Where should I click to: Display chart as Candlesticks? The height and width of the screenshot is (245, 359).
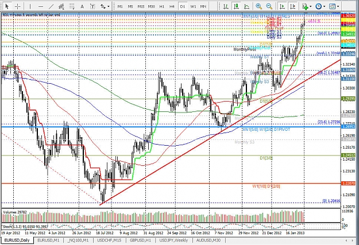236,6
